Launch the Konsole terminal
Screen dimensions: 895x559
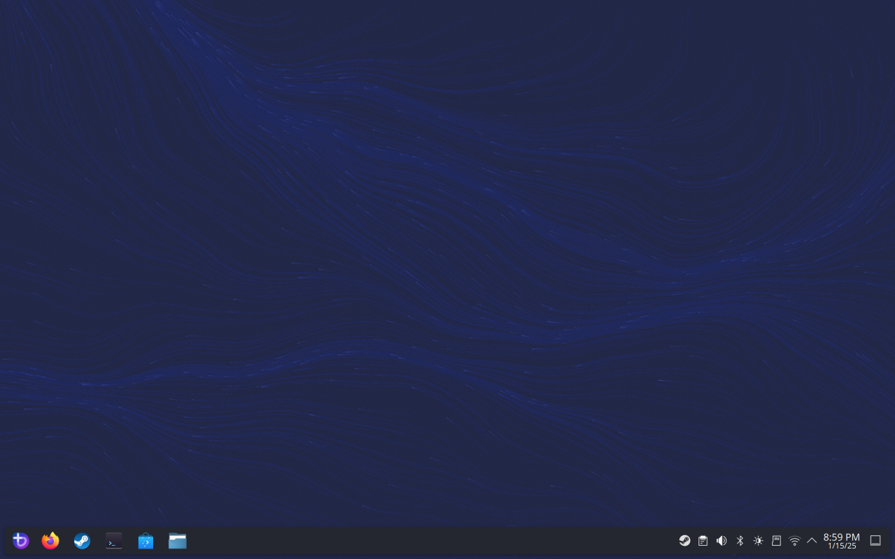[x=114, y=541]
